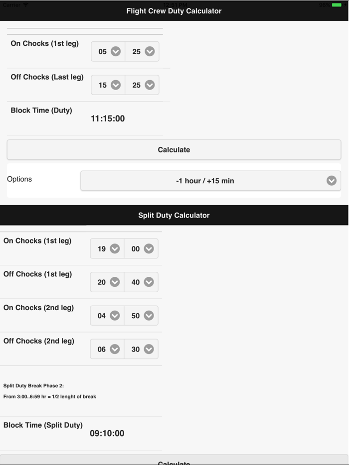Image resolution: width=349 pixels, height=465 pixels.
Task: Change hour 04 for On Chocks (2nd leg)
Action: 107,316
